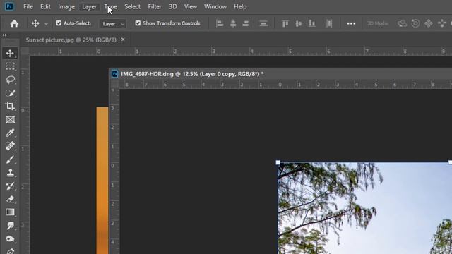This screenshot has height=254, width=452.
Task: Click the 3D slide camera icon
Action: 442,23
